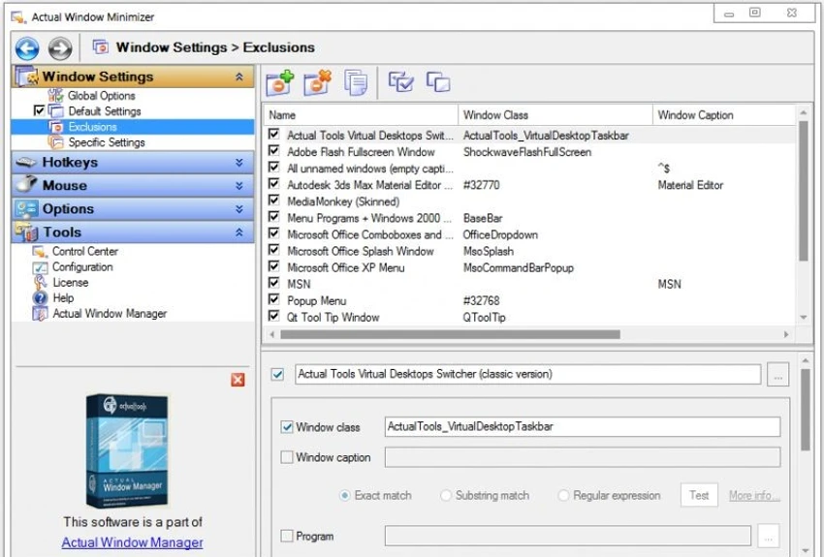Click the Actual Window Manager box image
This screenshot has width=824, height=557.
(x=128, y=451)
